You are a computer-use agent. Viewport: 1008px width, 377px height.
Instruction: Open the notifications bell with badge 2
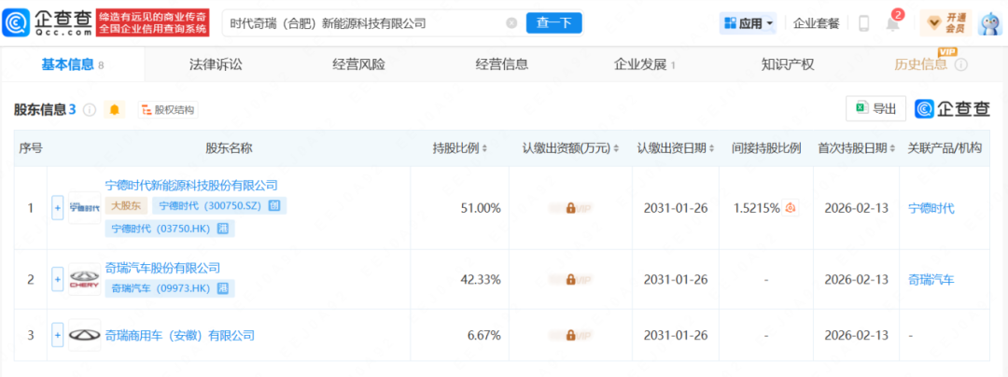892,23
